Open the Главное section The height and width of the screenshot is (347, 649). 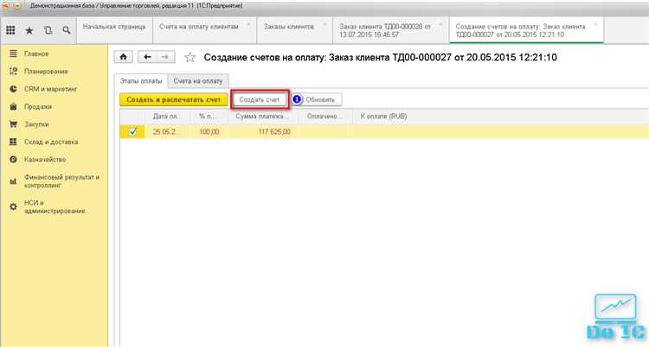pyautogui.click(x=36, y=54)
